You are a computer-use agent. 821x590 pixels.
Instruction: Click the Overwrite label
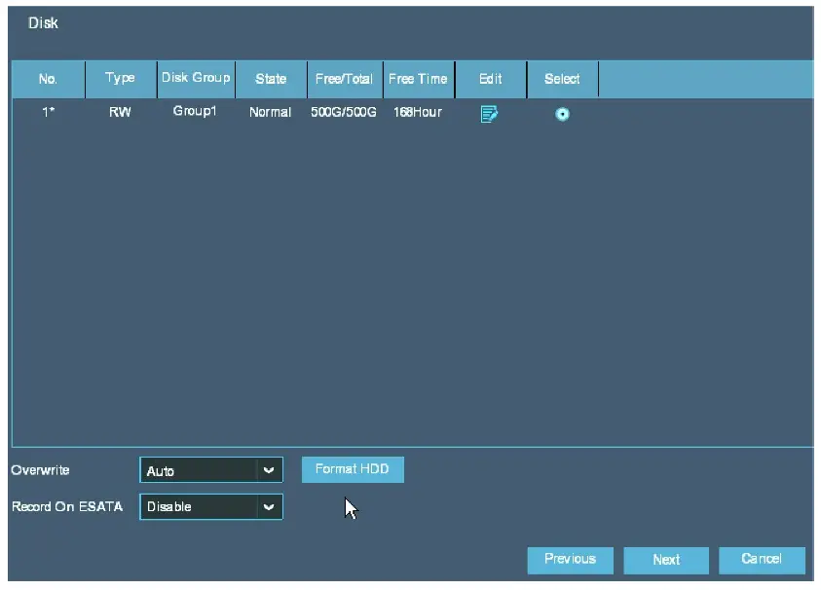(40, 470)
